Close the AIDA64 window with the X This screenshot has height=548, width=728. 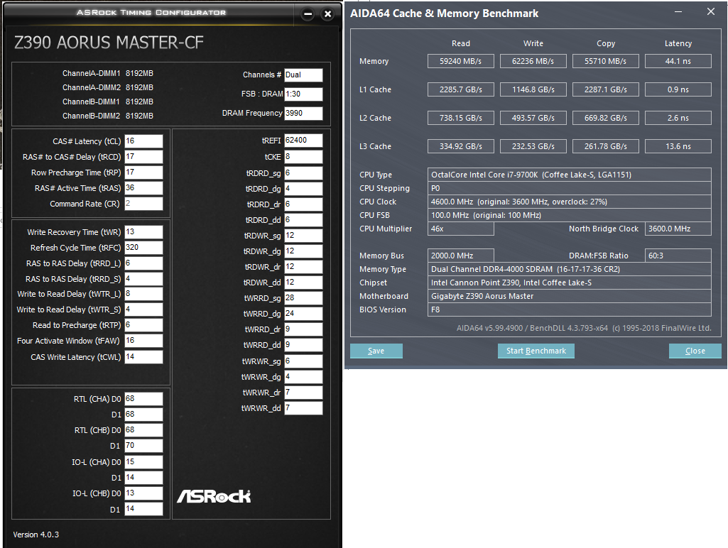tap(711, 11)
